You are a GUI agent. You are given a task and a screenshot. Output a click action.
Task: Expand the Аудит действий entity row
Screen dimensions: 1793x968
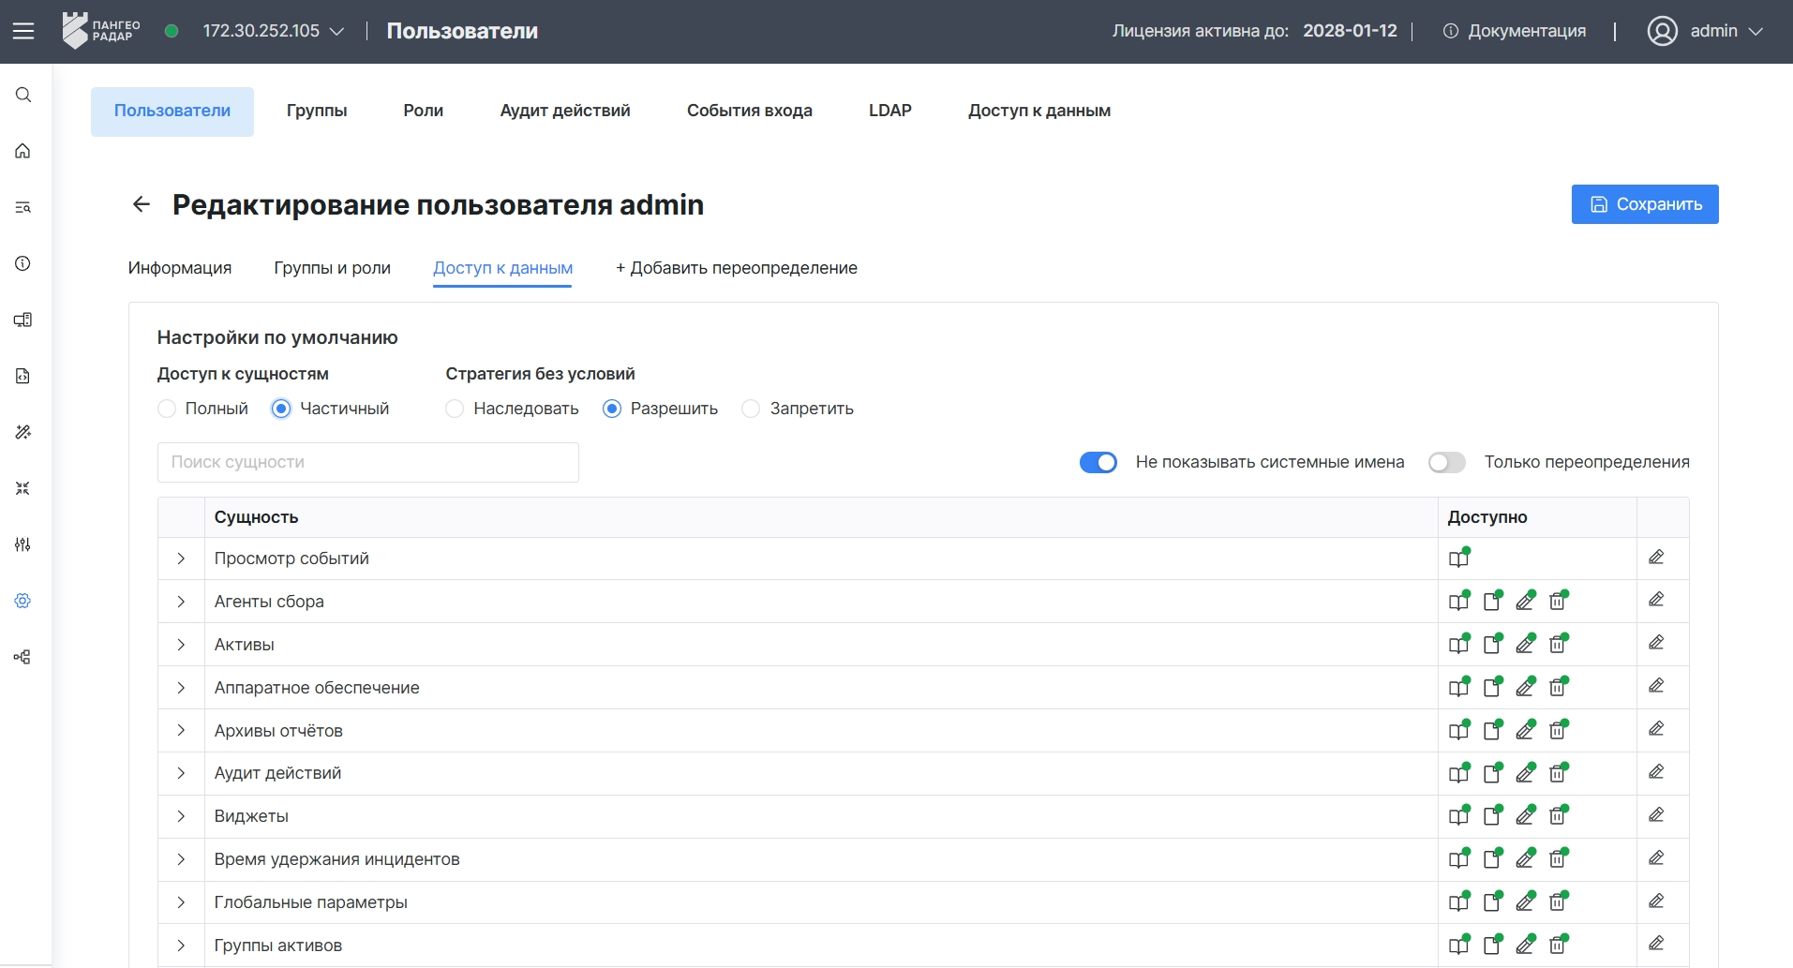[181, 773]
